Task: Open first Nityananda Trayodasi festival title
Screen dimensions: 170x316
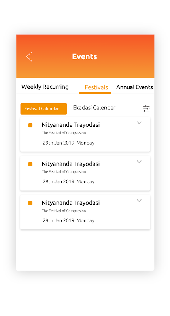Action: point(71,125)
